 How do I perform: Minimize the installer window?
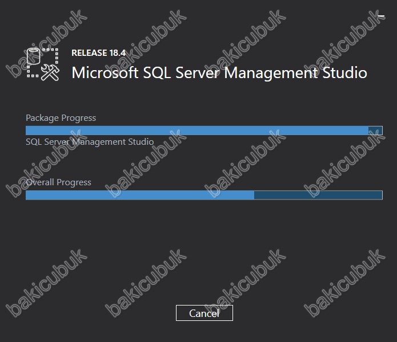pyautogui.click(x=381, y=16)
